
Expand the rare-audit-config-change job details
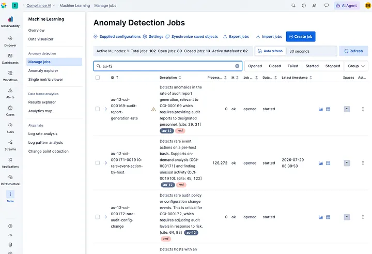click(x=106, y=217)
